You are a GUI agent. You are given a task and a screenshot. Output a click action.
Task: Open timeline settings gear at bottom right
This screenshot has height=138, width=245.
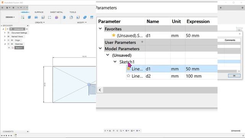coord(243,136)
